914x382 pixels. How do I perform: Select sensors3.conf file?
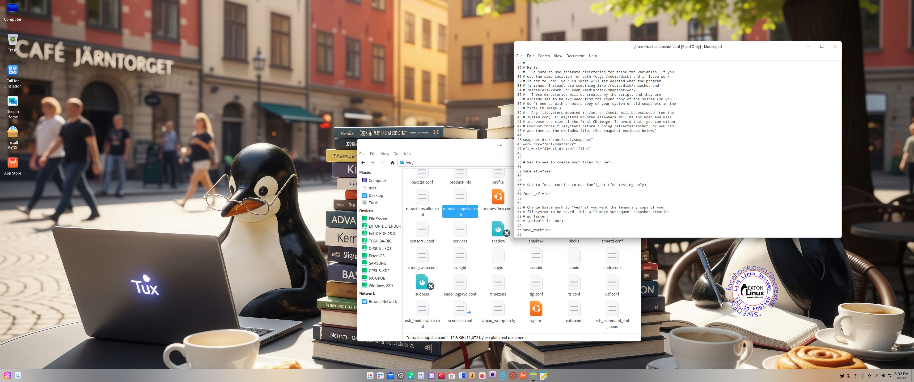(x=422, y=232)
